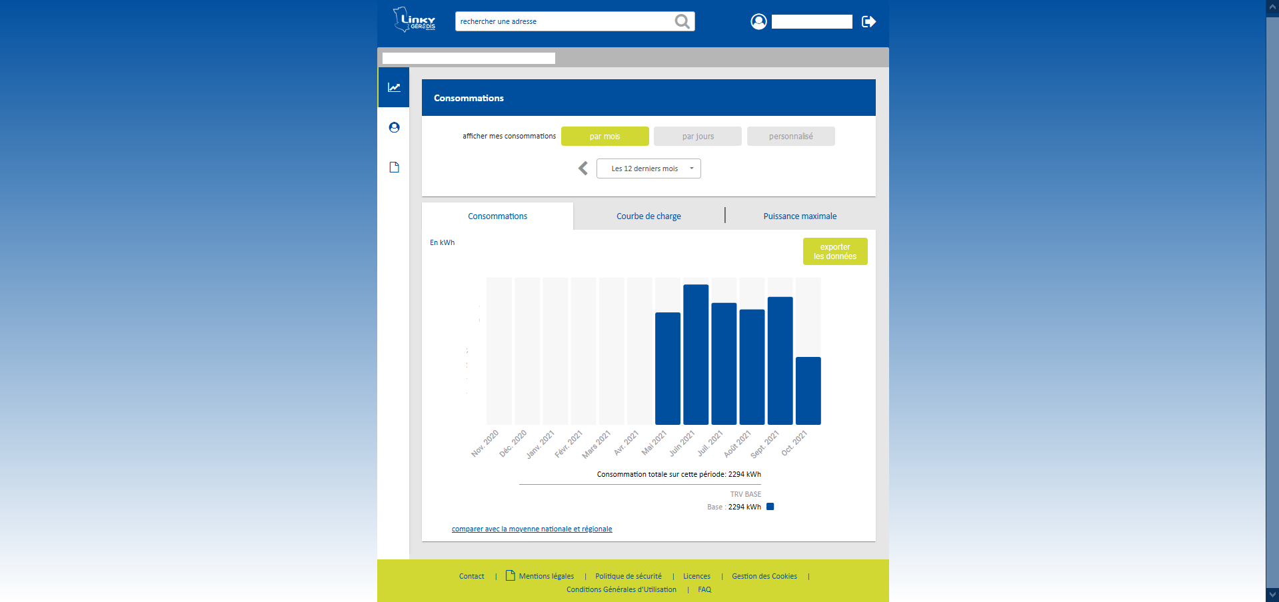Screen dimensions: 1279x602
Task: Click the Contact footer link
Action: click(471, 576)
